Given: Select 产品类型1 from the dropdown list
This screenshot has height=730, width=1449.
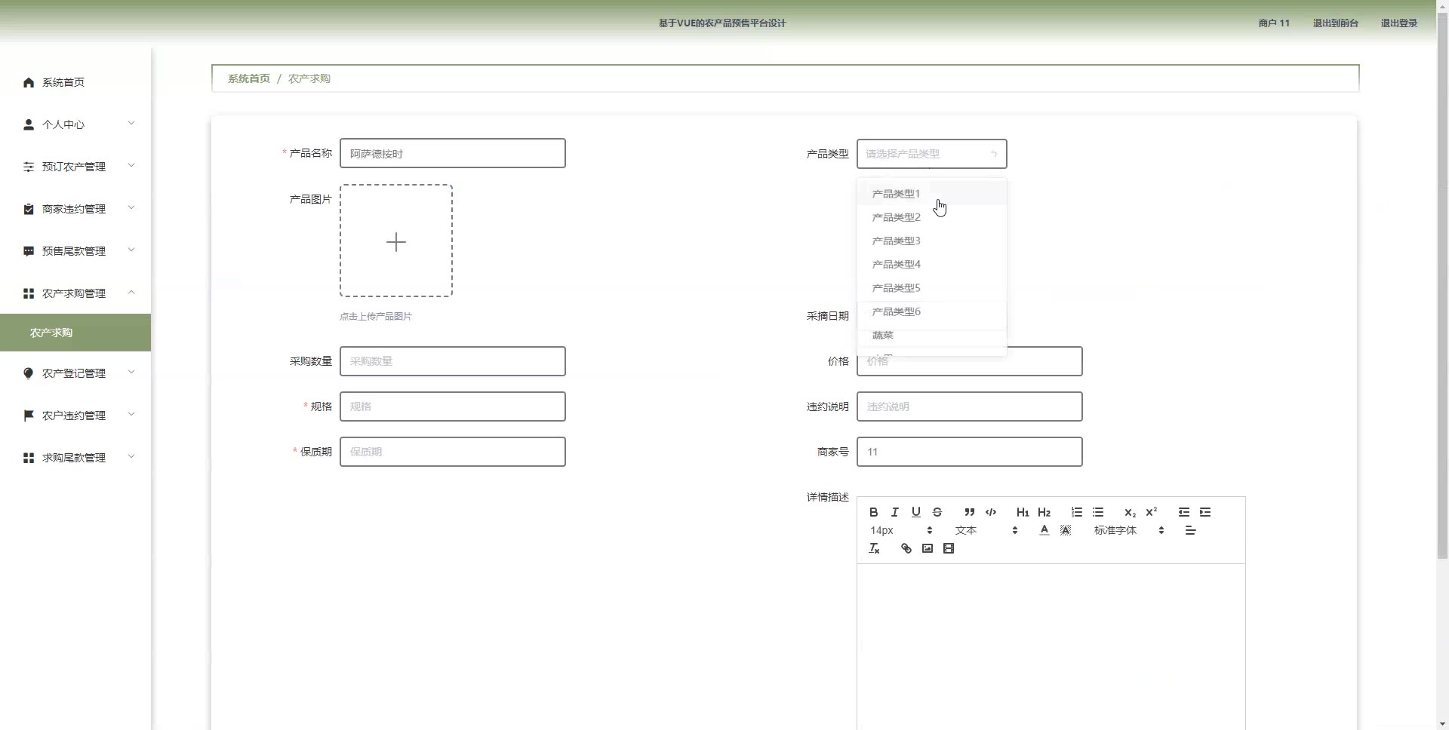Looking at the screenshot, I should pos(931,194).
